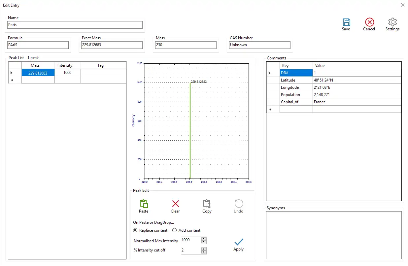Image resolution: width=408 pixels, height=266 pixels.
Task: Click the Value column header in Comments
Action: 357,66
